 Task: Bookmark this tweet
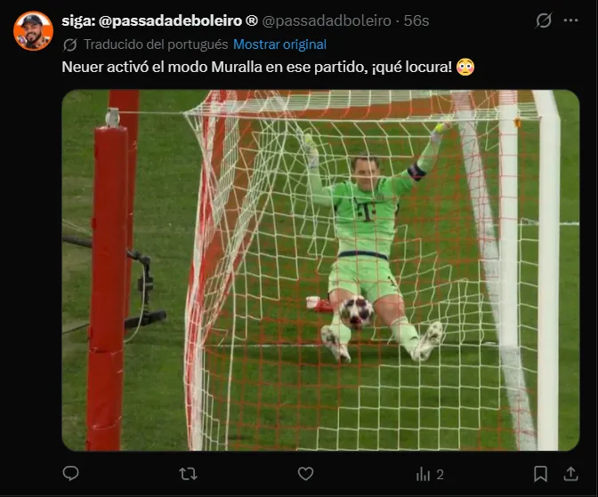(540, 474)
